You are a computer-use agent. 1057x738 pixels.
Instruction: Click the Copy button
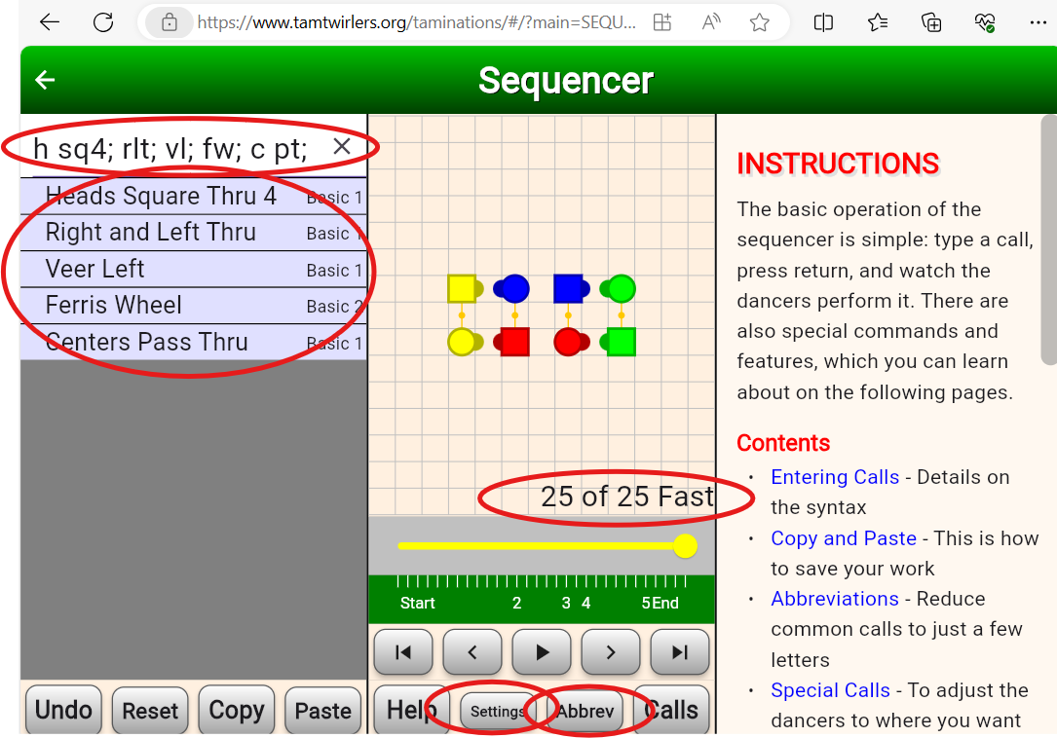236,710
